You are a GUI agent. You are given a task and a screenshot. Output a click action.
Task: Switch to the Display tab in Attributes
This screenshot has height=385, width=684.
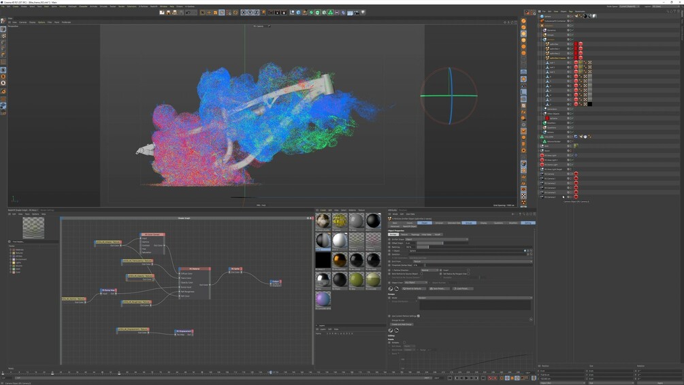483,223
